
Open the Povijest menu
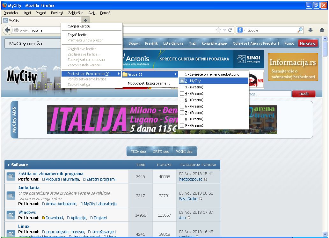[57, 13]
